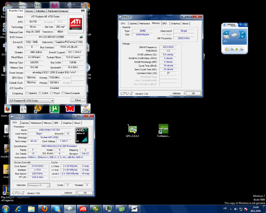Click DRAM Frequency value 450.0 MHz
This screenshot has height=213, width=266.
pyautogui.click(x=168, y=47)
